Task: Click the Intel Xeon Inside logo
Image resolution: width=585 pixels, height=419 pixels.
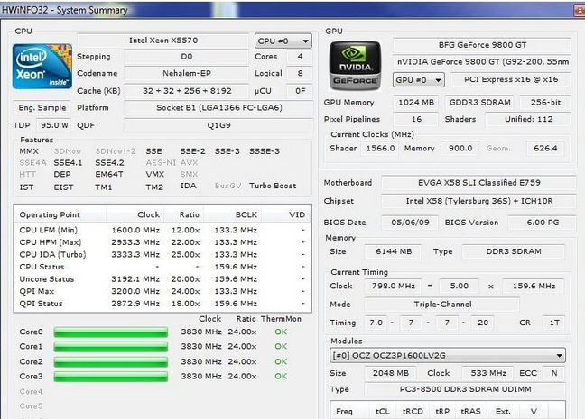Action: (x=42, y=67)
